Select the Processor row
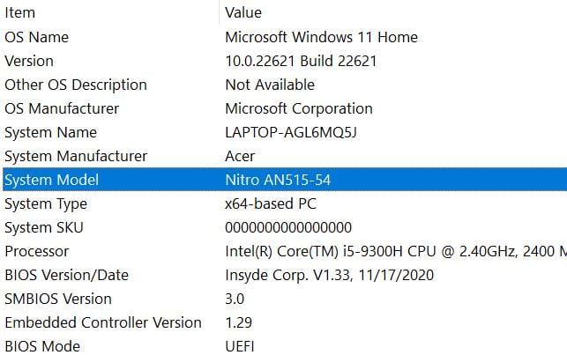 [x=36, y=251]
